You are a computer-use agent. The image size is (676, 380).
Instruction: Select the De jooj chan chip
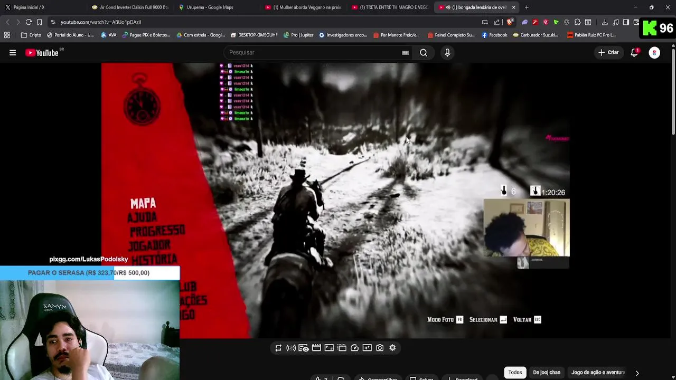pos(547,372)
